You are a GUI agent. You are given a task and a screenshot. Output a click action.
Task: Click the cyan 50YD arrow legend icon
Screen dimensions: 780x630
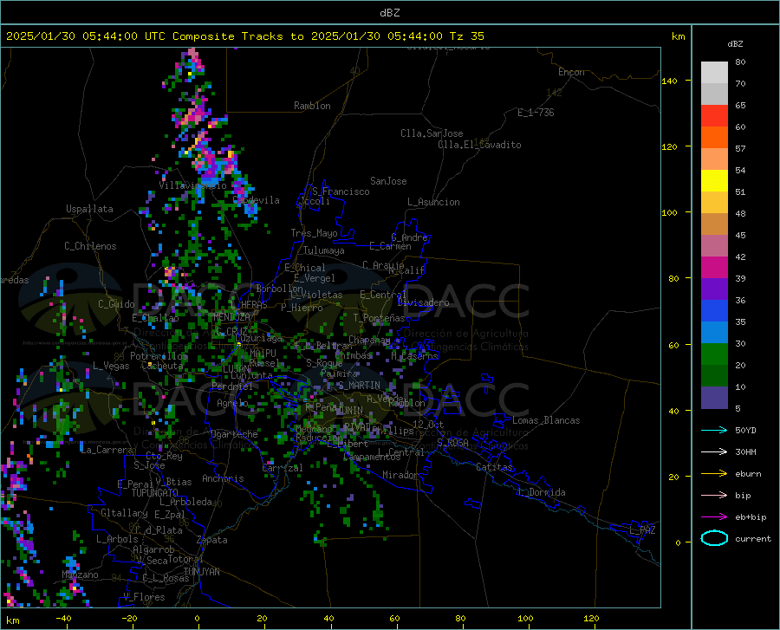point(714,430)
